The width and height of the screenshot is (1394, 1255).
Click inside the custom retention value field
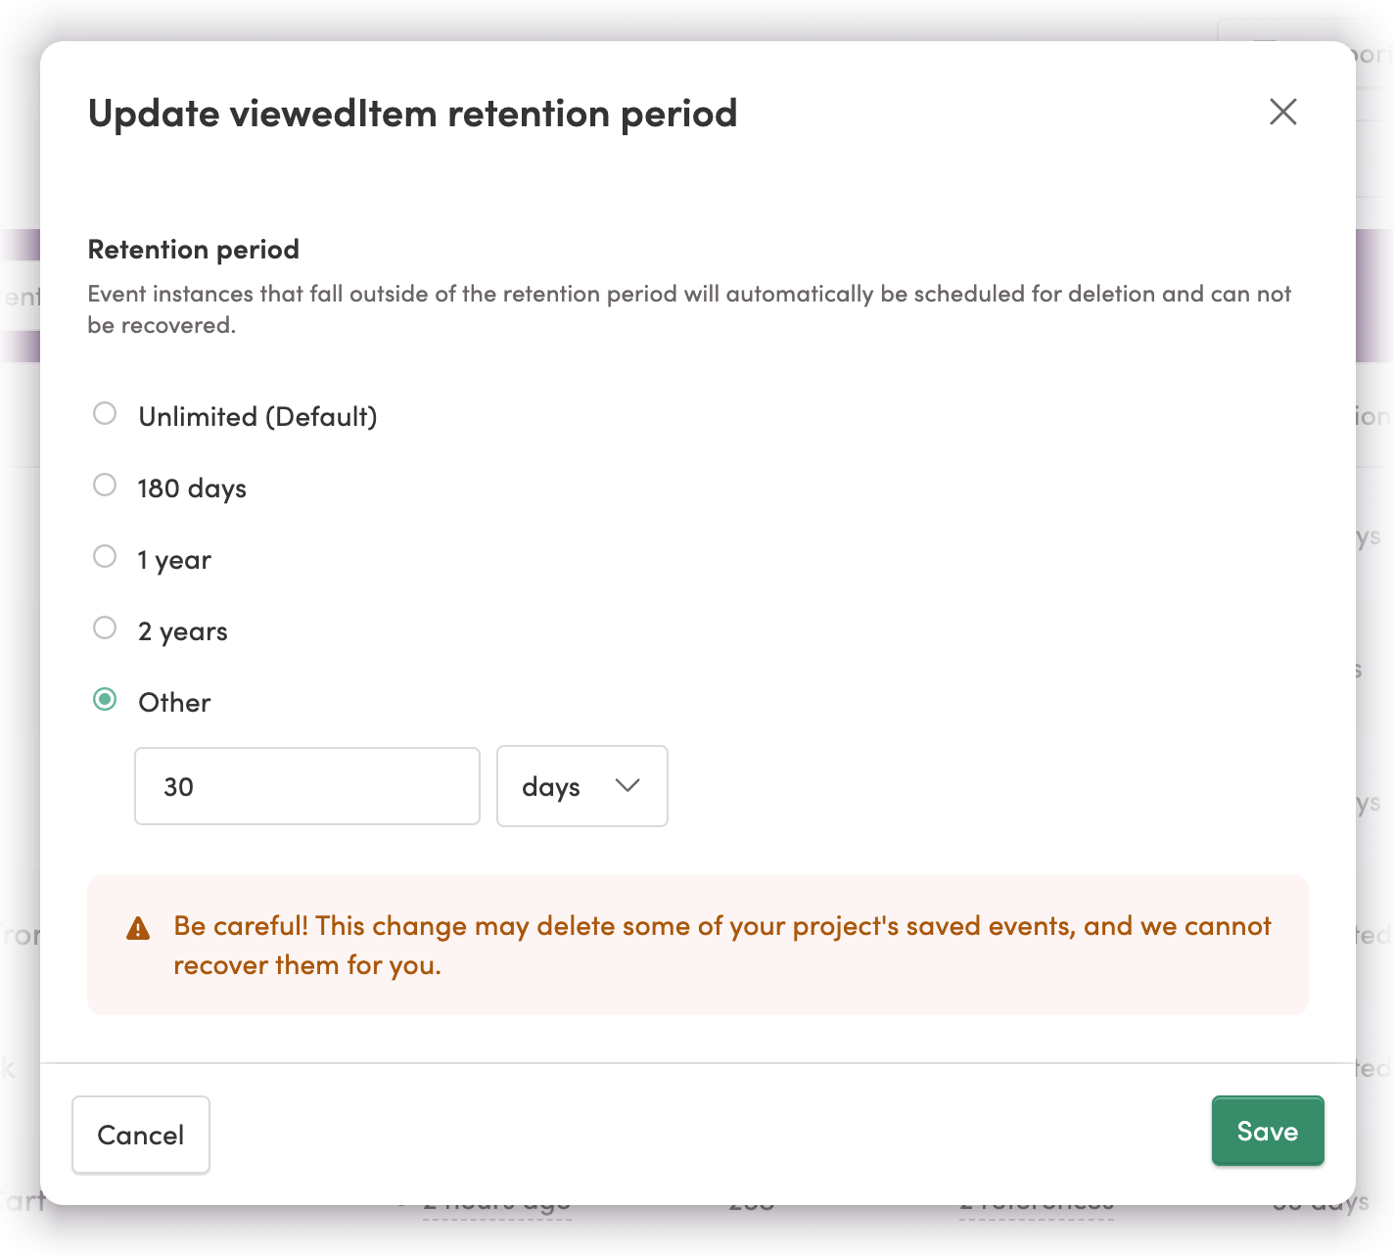306,786
